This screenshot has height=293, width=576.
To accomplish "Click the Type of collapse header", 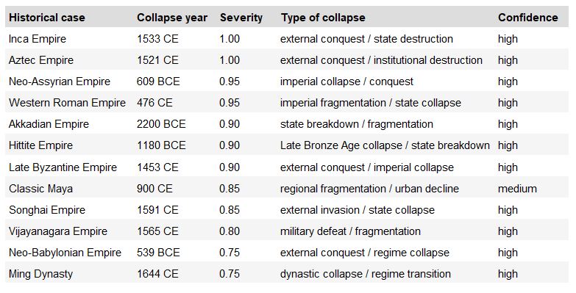I will (323, 18).
